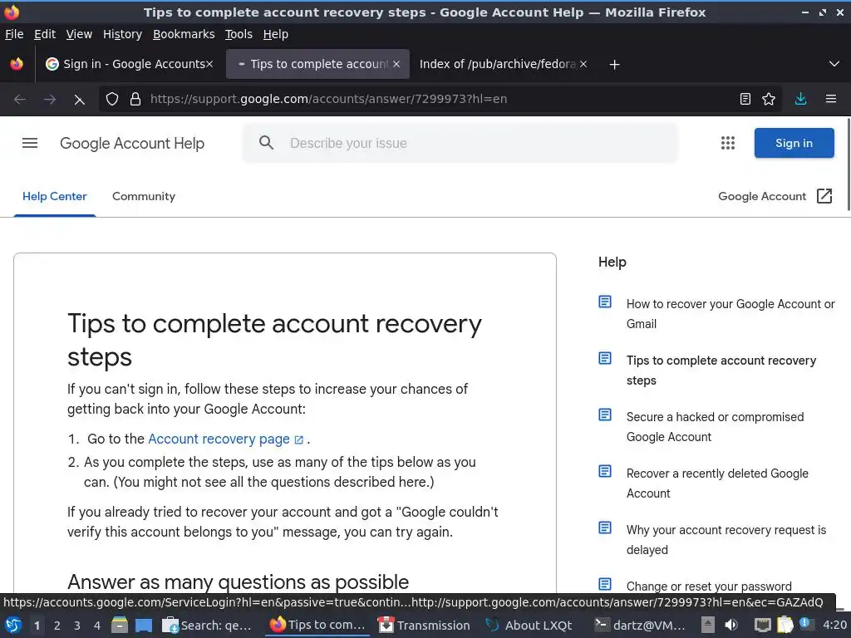Image resolution: width=851 pixels, height=638 pixels.
Task: Switch to virtual desktop 3
Action: tap(76, 625)
